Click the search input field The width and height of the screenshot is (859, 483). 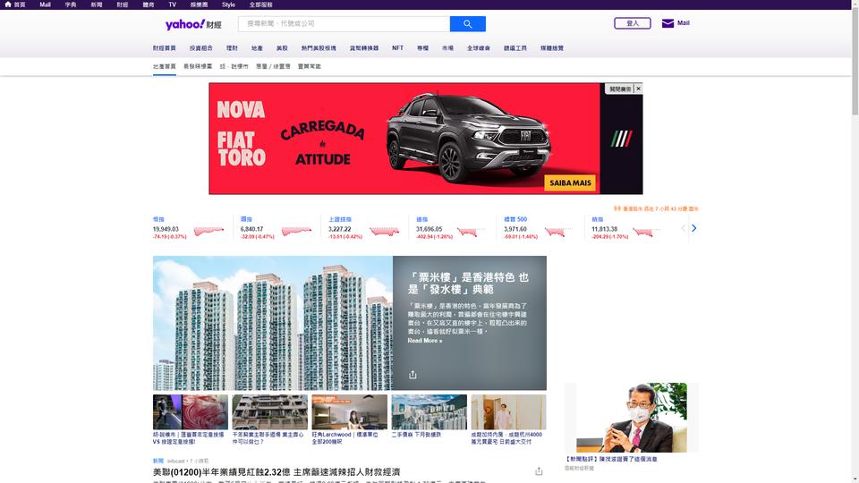344,23
